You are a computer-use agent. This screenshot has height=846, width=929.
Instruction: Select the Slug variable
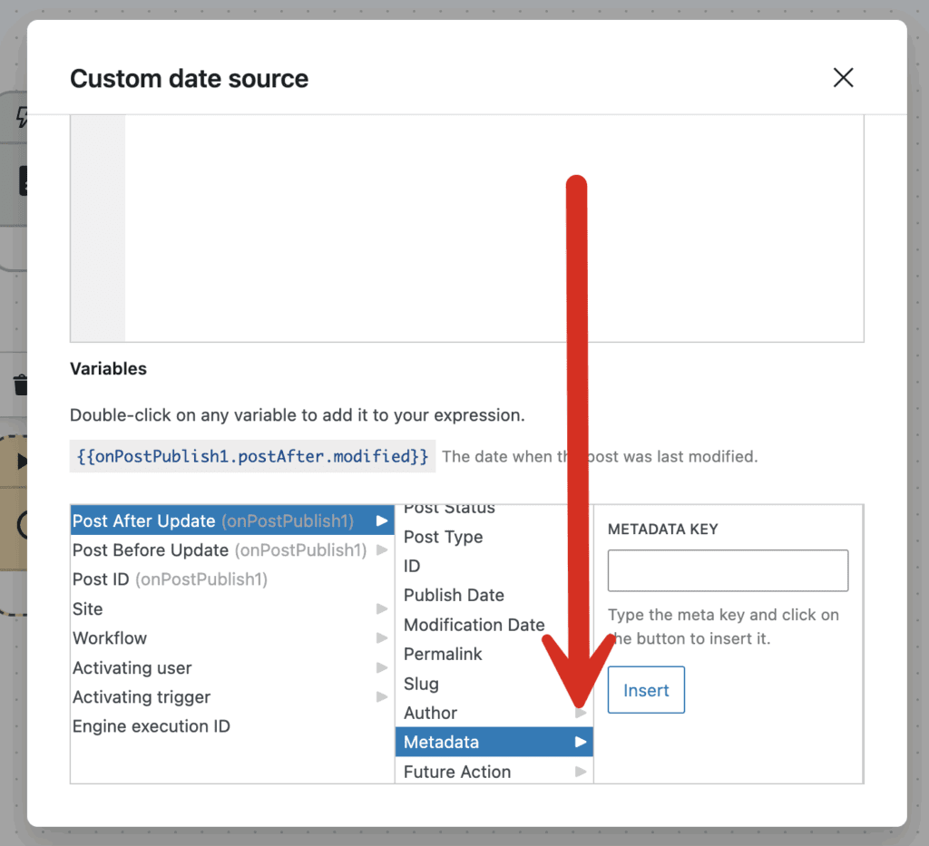(x=421, y=684)
